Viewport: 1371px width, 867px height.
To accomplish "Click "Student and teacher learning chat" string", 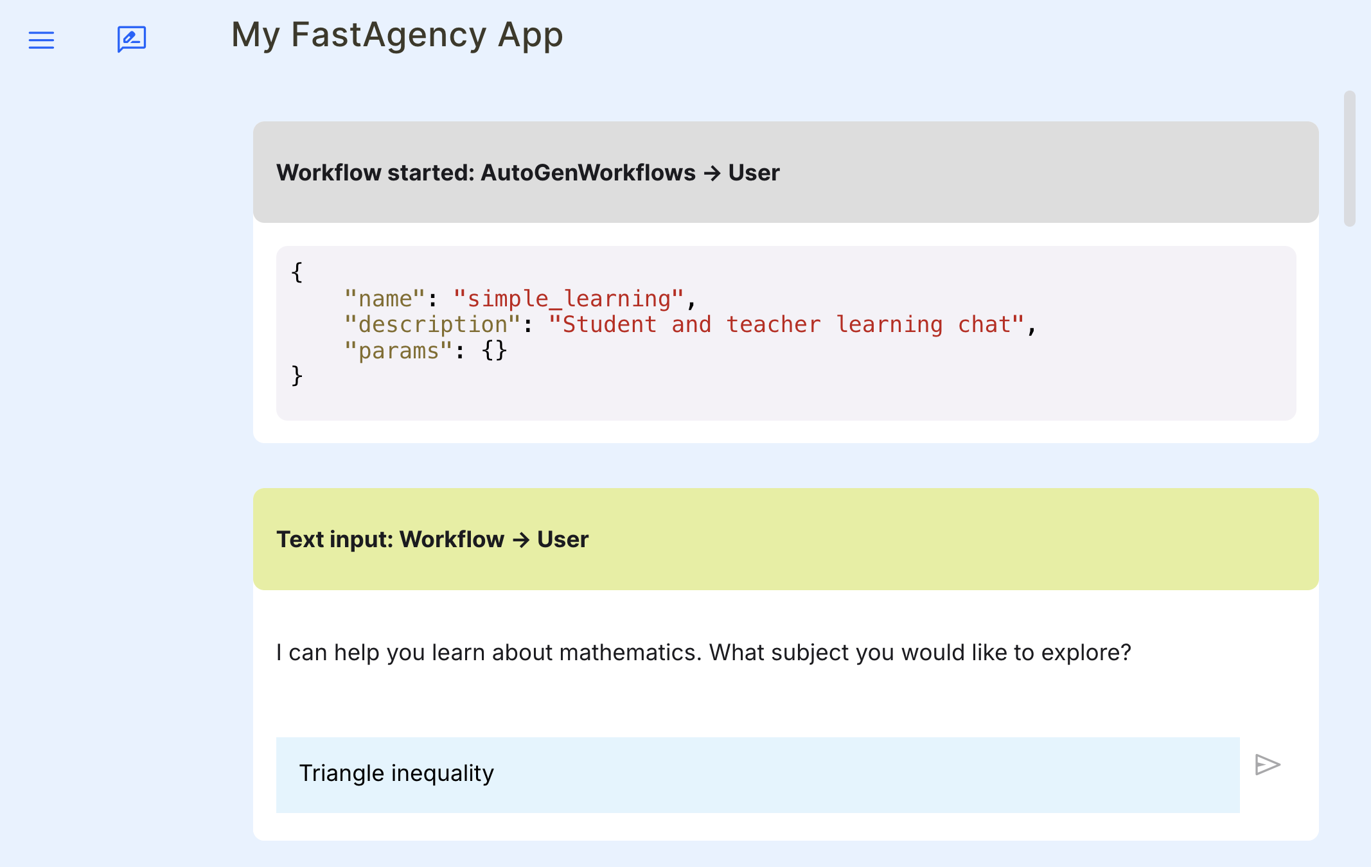I will tap(785, 324).
